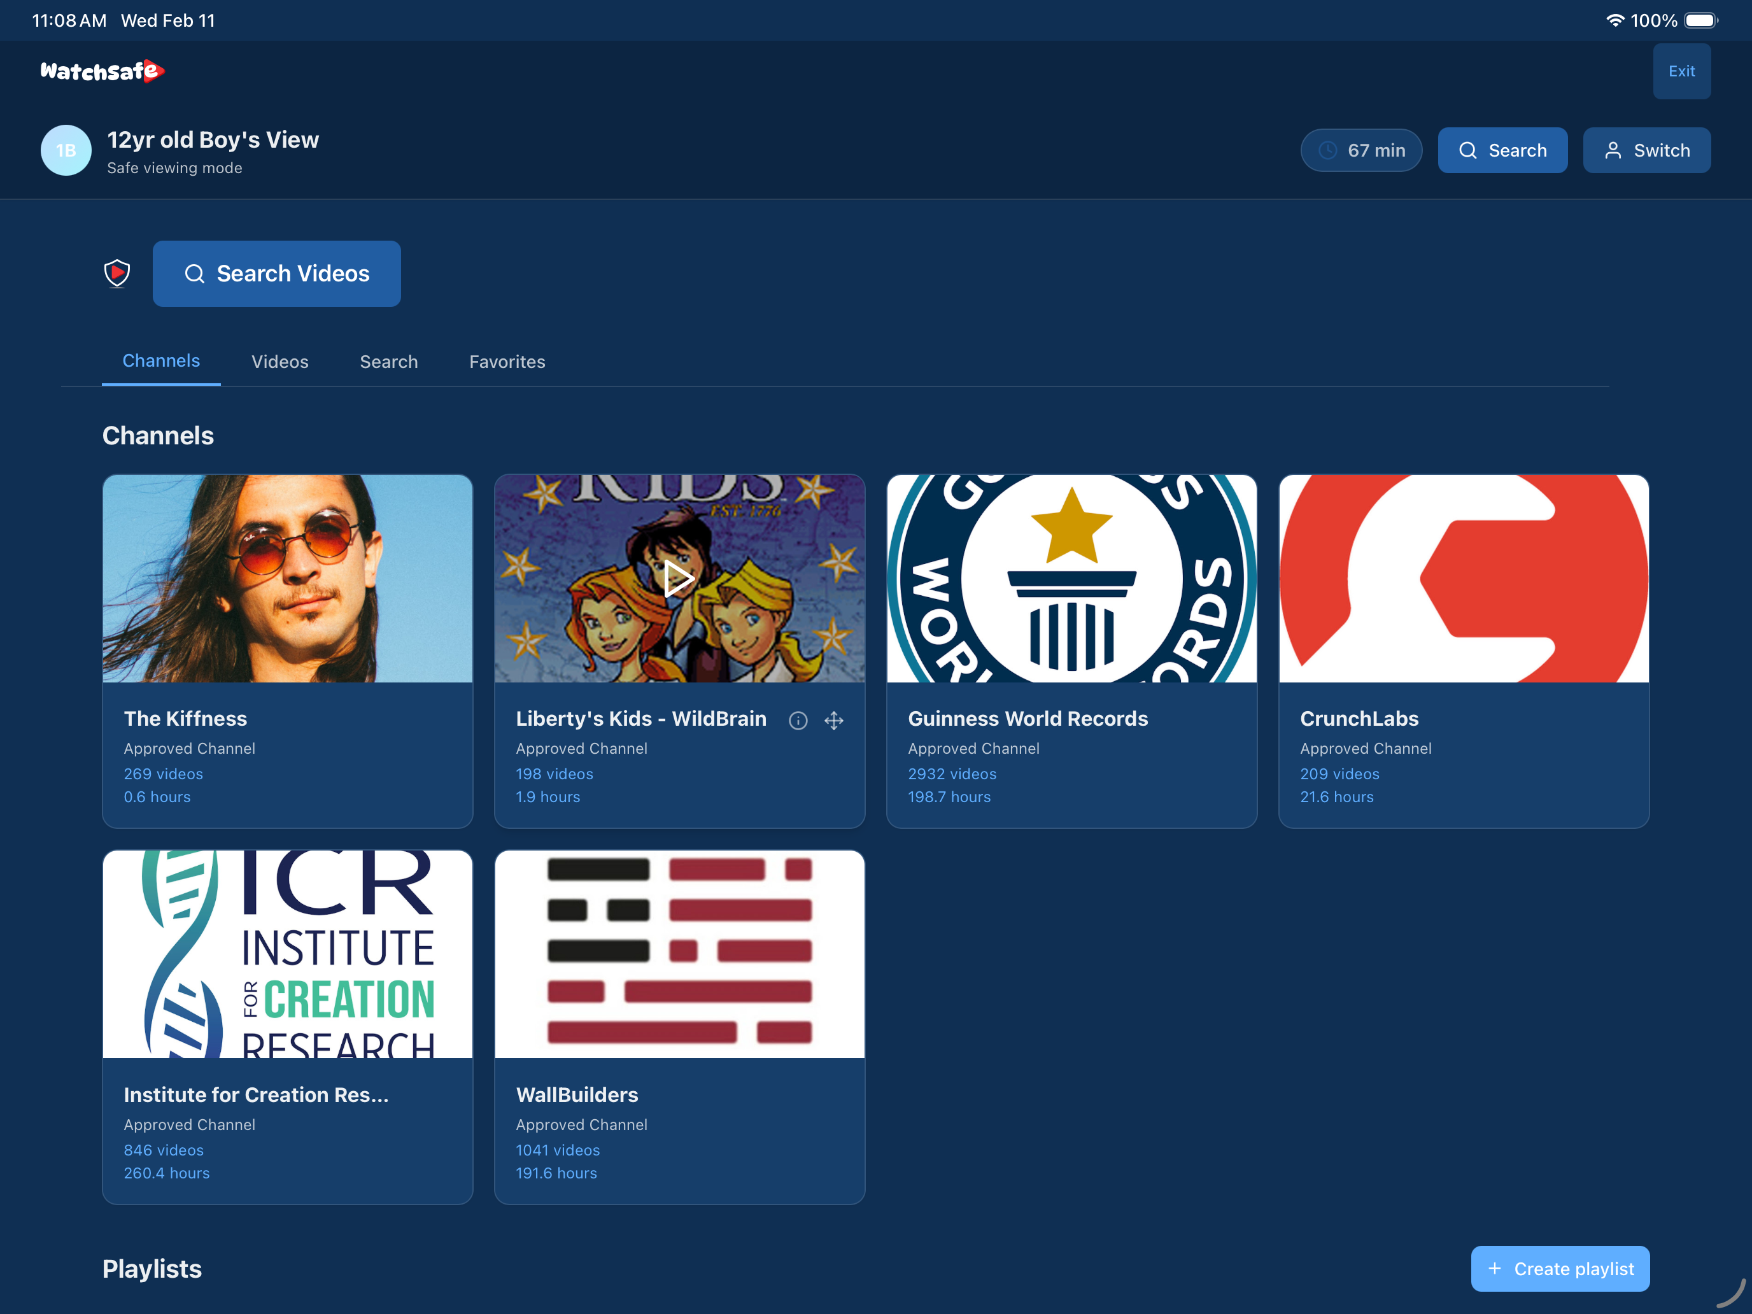Click '1041 videos' on WallBuilders
Image resolution: width=1752 pixels, height=1314 pixels.
(558, 1150)
